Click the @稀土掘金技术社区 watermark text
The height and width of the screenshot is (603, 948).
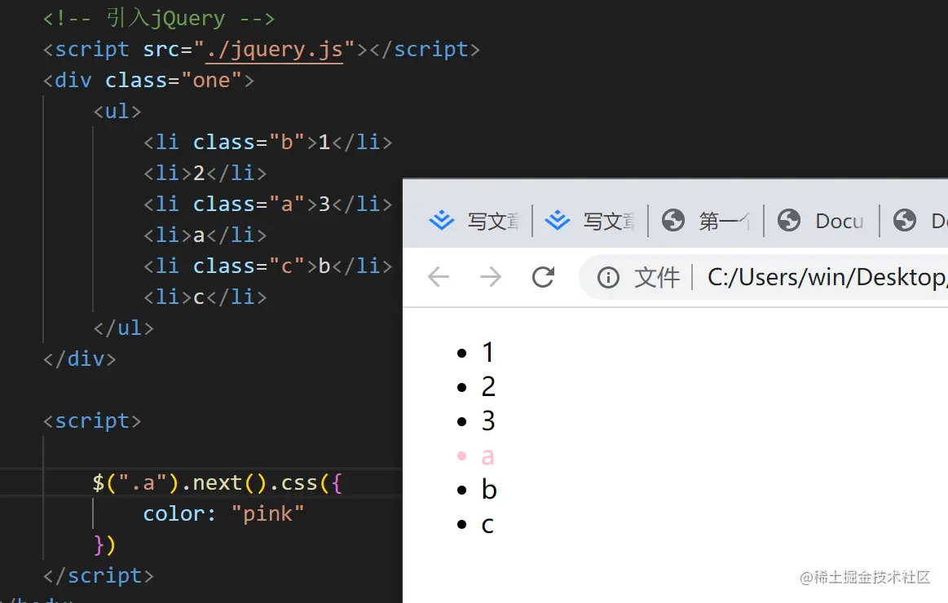[864, 577]
